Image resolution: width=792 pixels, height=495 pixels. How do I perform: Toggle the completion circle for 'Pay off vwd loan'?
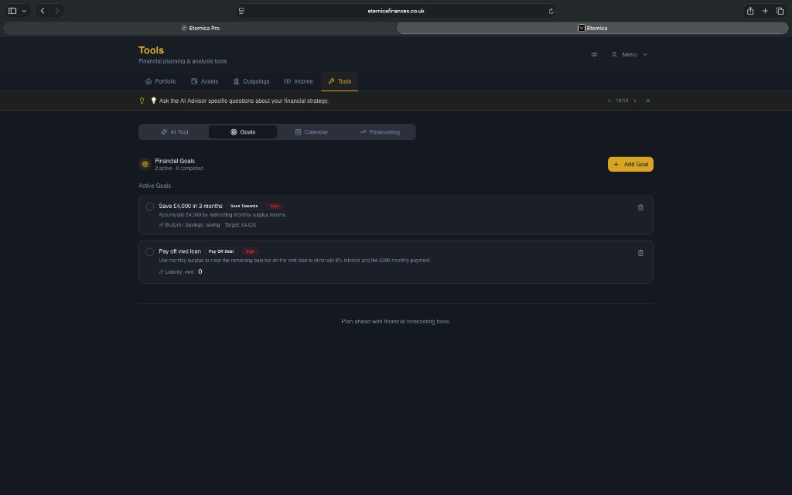[x=149, y=251]
